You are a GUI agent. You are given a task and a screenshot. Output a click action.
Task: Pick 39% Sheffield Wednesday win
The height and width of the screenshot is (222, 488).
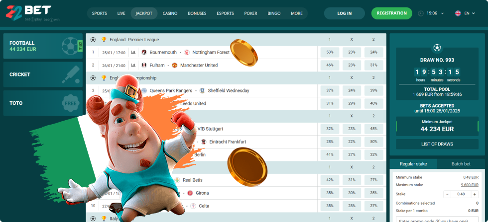pos(373,91)
